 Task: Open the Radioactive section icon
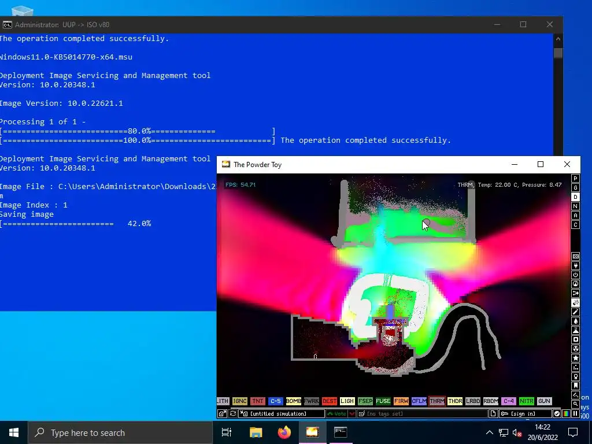coord(575,349)
